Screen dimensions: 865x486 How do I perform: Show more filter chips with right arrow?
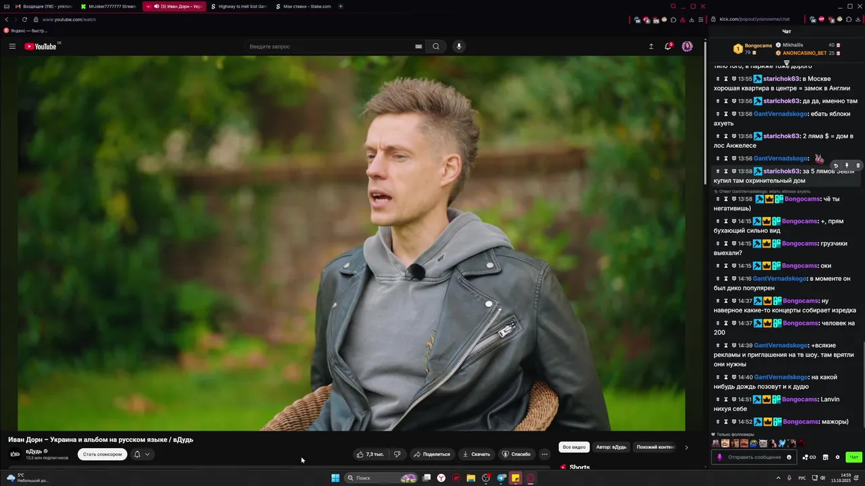(x=687, y=447)
